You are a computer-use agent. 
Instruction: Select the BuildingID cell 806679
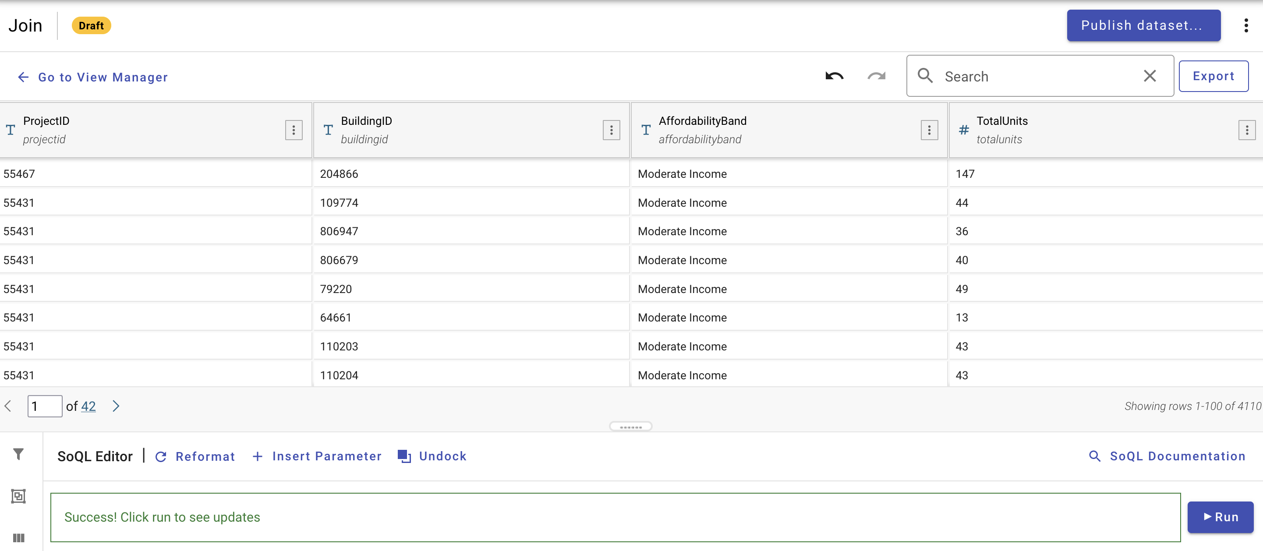471,260
